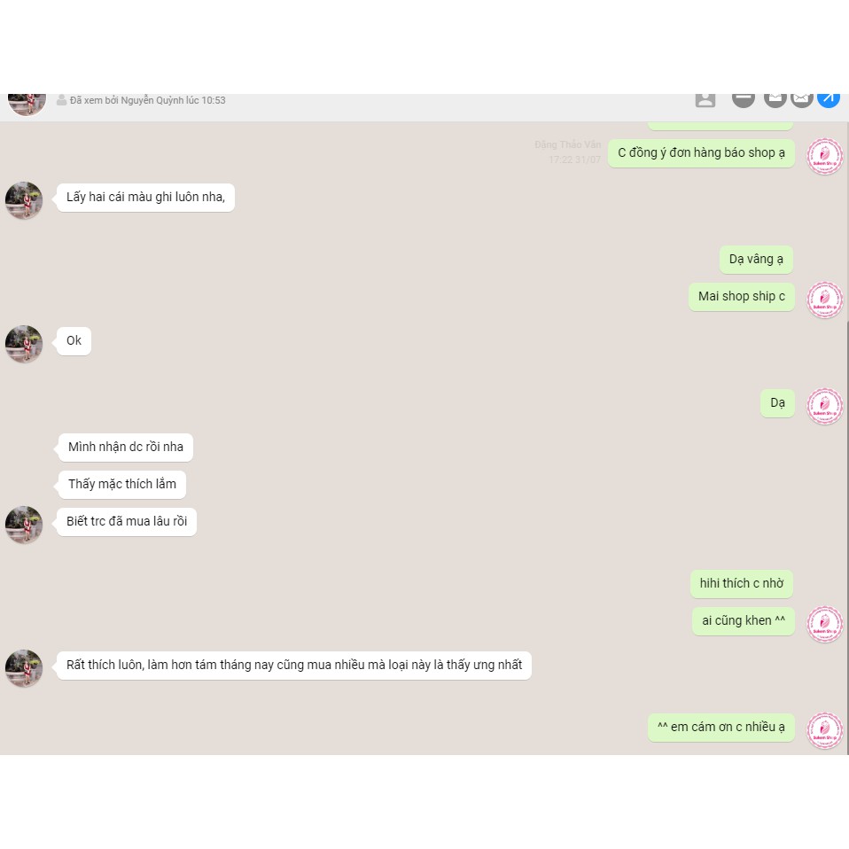
Task: Click shop logo beside 'Mai shop ship c'
Action: (825, 300)
